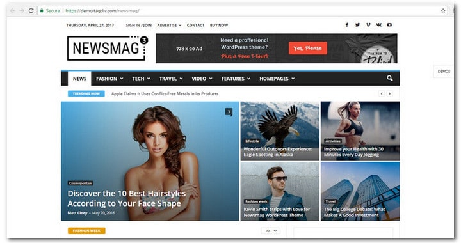
Task: Open The Big College Debate article thumbnail
Action: (x=360, y=191)
